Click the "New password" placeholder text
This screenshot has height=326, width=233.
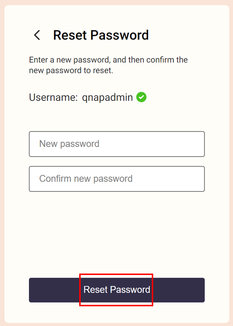69,144
